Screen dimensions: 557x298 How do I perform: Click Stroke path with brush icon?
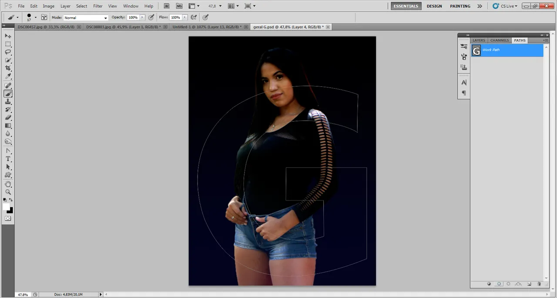click(x=499, y=284)
